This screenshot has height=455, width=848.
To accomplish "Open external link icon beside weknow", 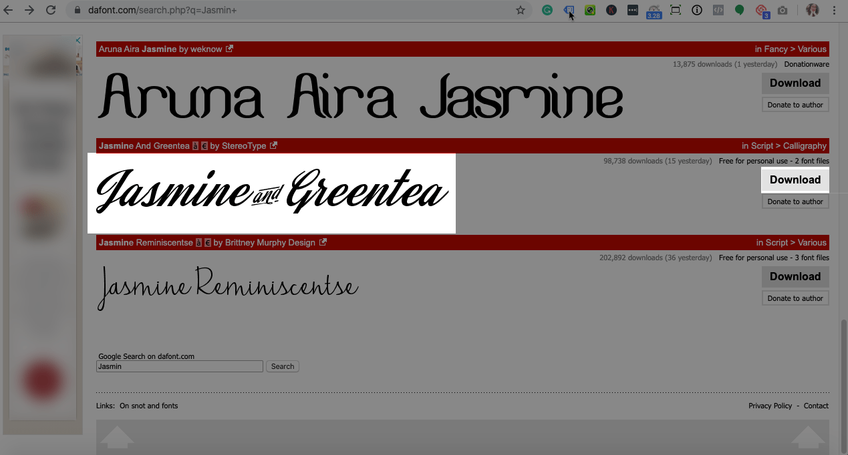I will pos(230,49).
